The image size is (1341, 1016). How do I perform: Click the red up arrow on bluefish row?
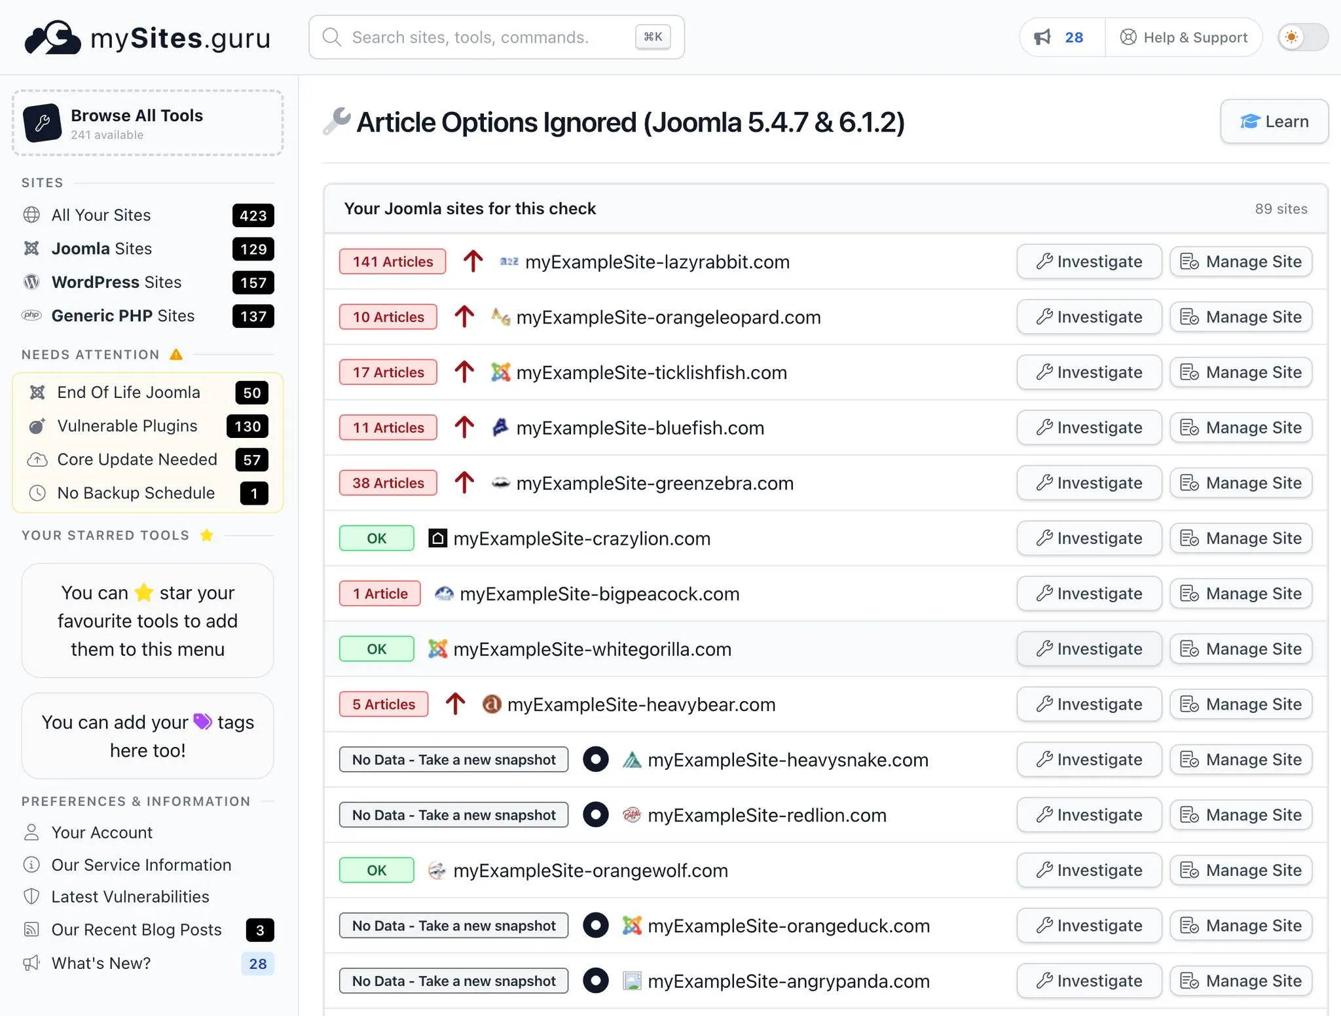[464, 427]
